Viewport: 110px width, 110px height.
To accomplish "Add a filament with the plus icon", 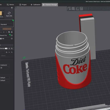I will pyautogui.click(x=4, y=32).
